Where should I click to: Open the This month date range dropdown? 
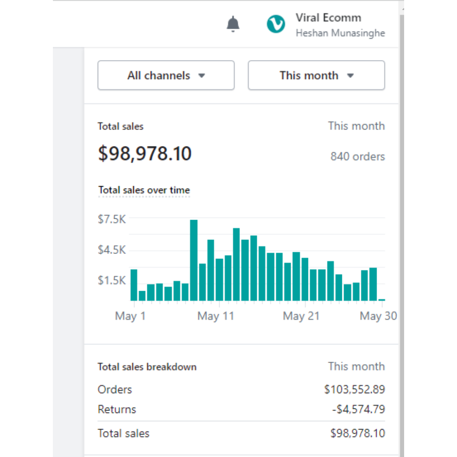click(x=316, y=75)
